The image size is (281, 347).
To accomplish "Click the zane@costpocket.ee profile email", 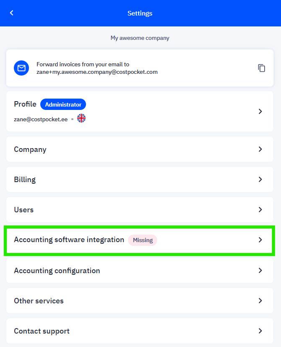I will tap(41, 120).
